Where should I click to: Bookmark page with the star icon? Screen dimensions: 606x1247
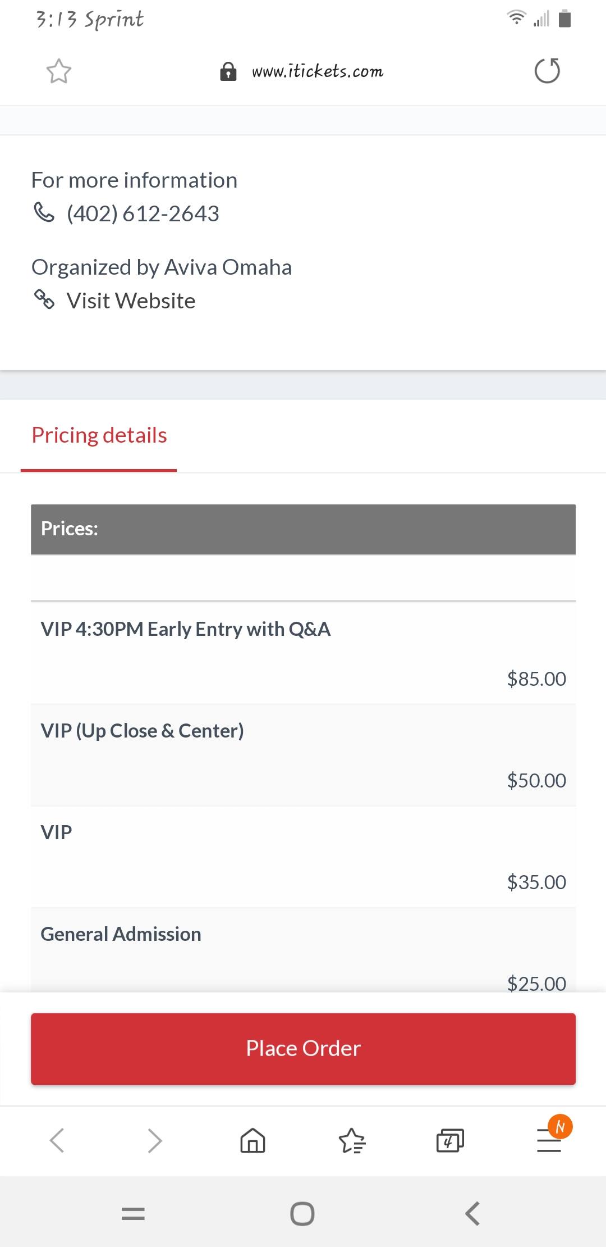(x=59, y=71)
